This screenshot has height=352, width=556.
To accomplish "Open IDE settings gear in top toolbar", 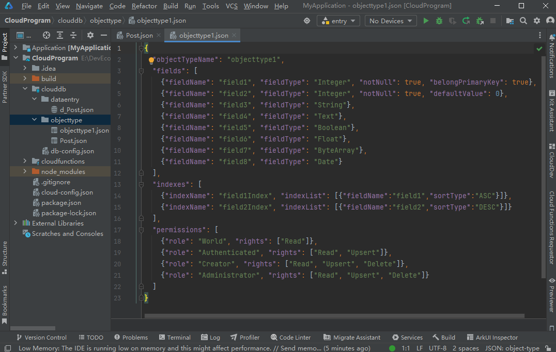I will point(537,21).
